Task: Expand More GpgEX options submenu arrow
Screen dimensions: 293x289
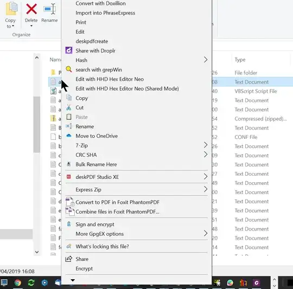Action: click(206, 233)
